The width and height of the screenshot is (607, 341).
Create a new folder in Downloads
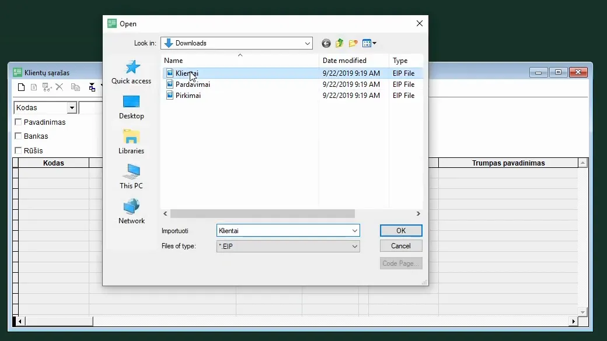tap(353, 43)
